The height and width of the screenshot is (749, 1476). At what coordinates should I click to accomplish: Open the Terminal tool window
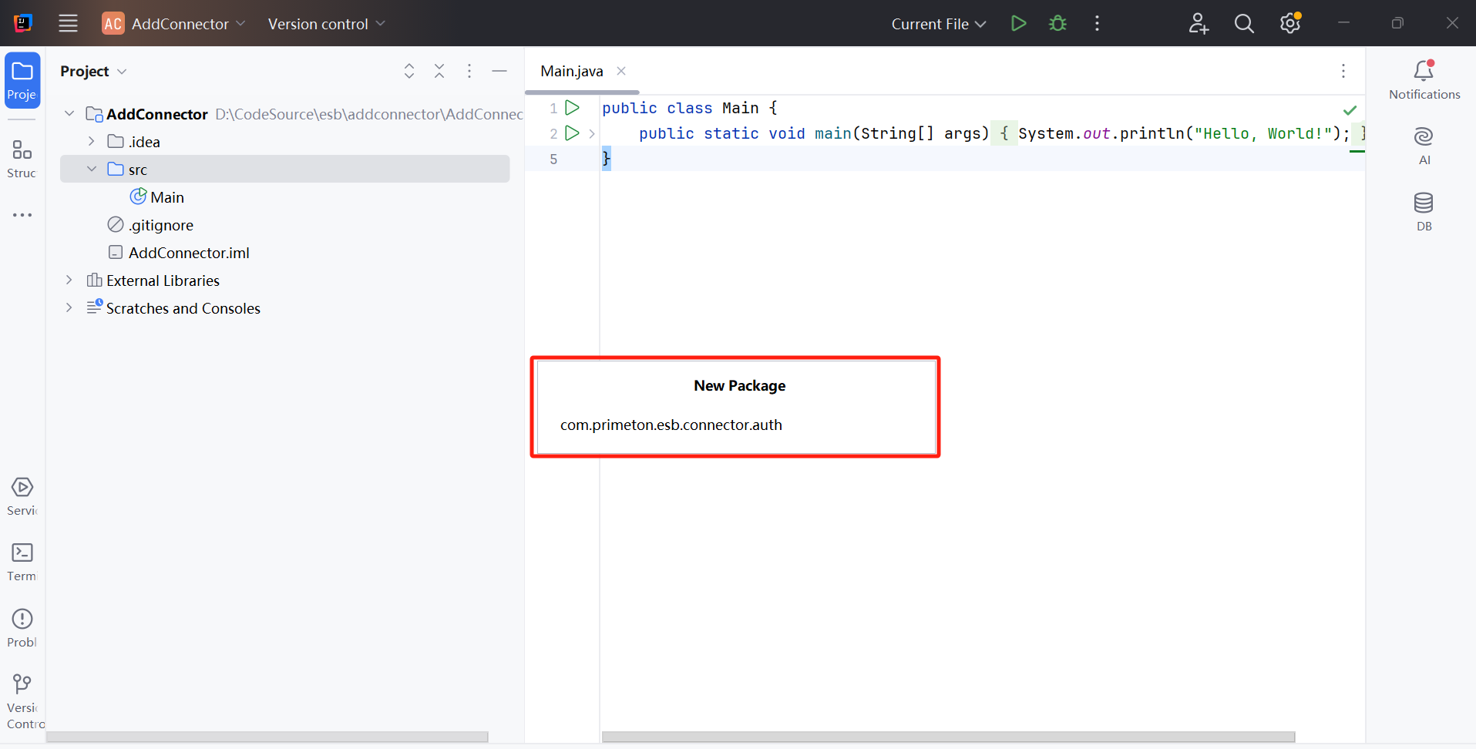[x=22, y=562]
